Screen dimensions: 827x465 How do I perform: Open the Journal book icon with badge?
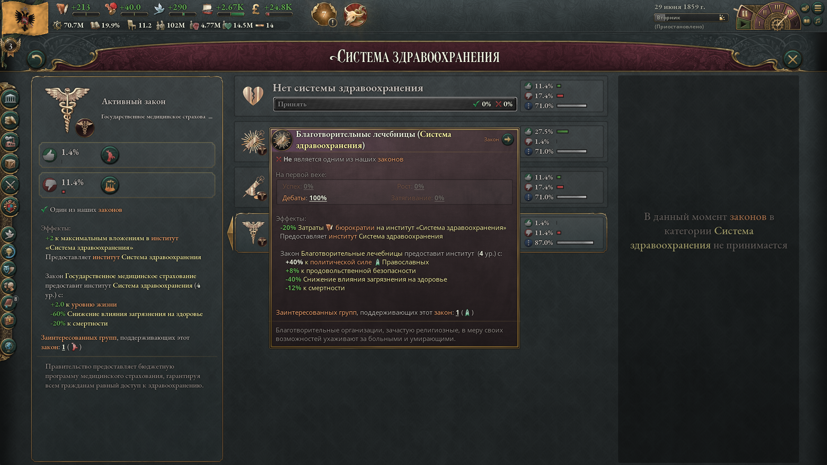click(x=9, y=303)
